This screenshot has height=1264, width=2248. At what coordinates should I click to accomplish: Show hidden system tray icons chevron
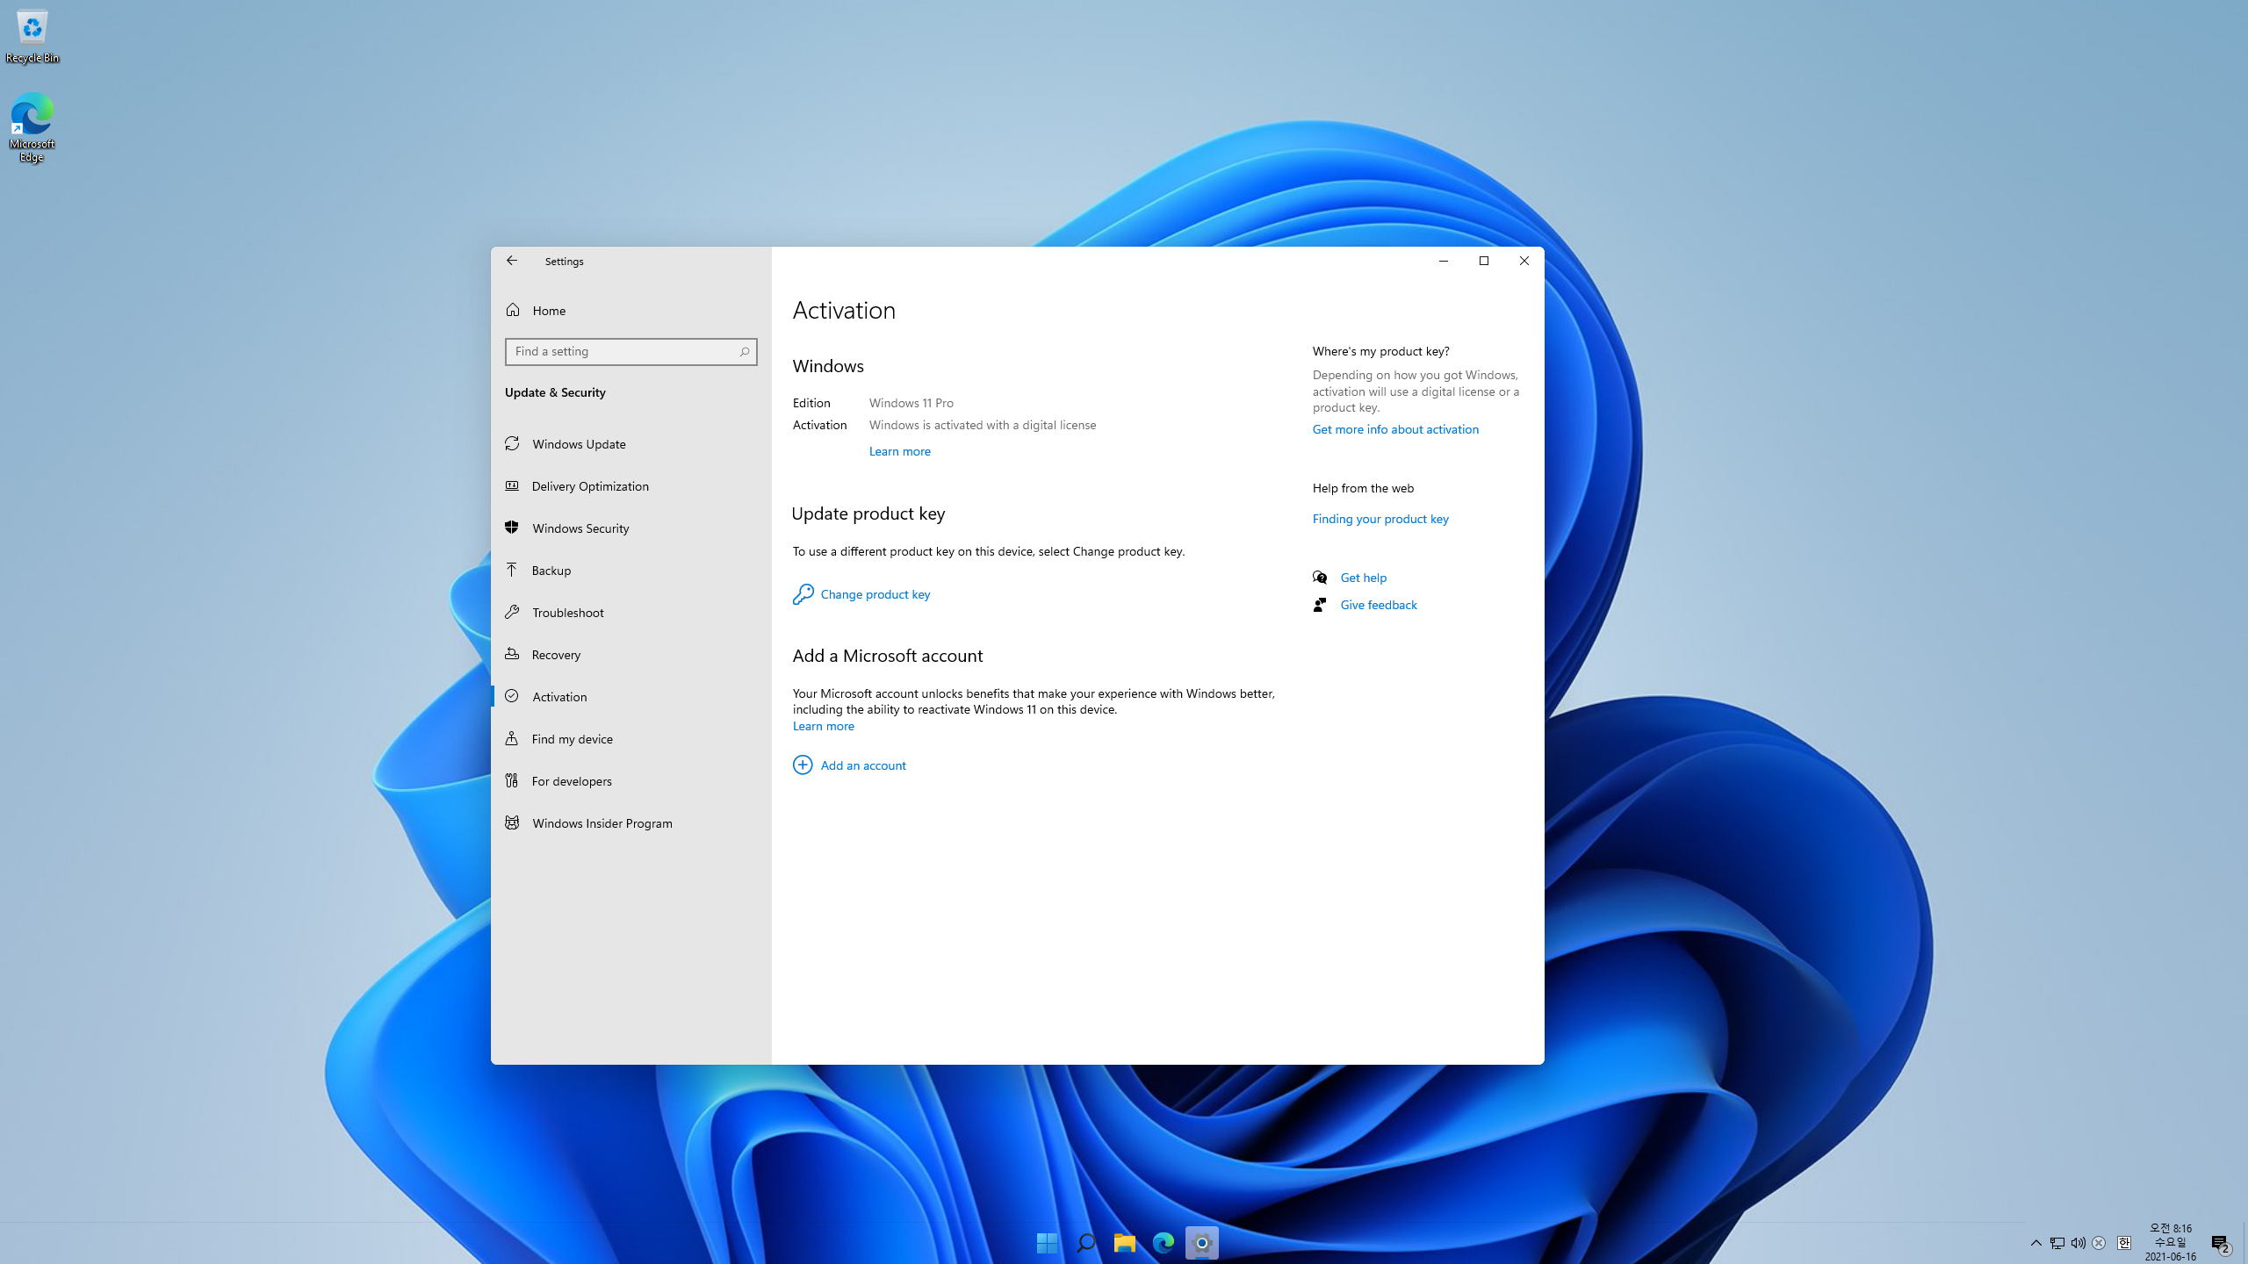click(x=2035, y=1243)
